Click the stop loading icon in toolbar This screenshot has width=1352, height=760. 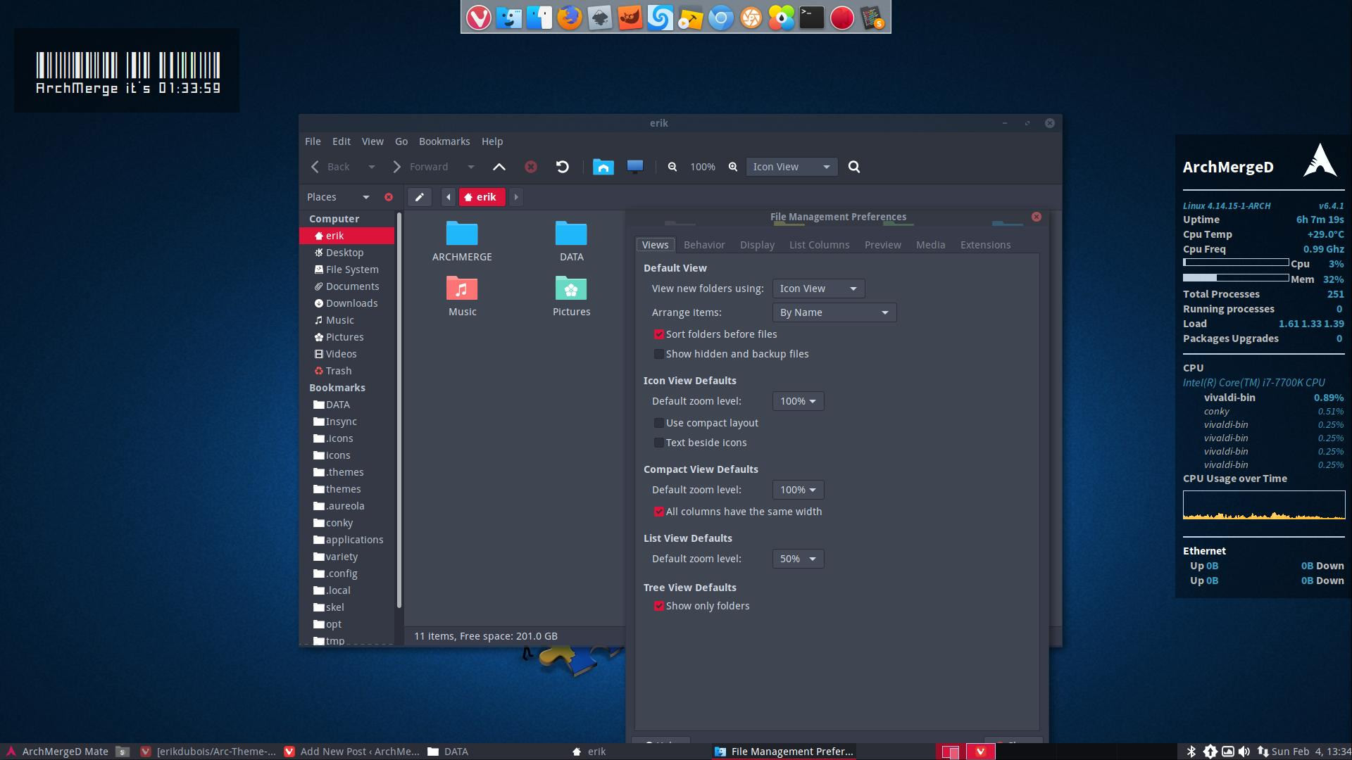531,167
